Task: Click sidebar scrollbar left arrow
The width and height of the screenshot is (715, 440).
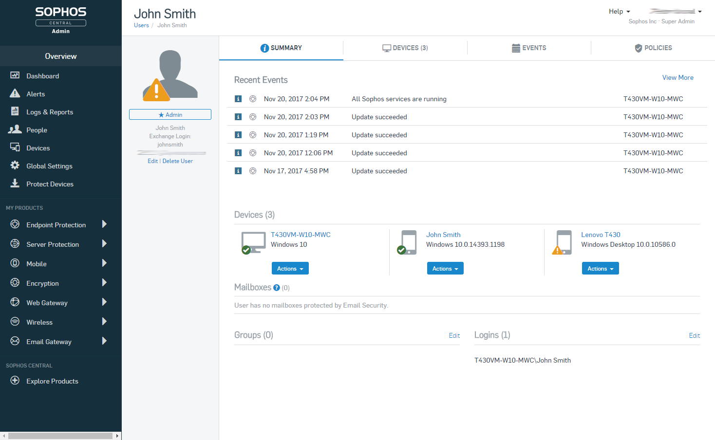Action: pos(4,436)
